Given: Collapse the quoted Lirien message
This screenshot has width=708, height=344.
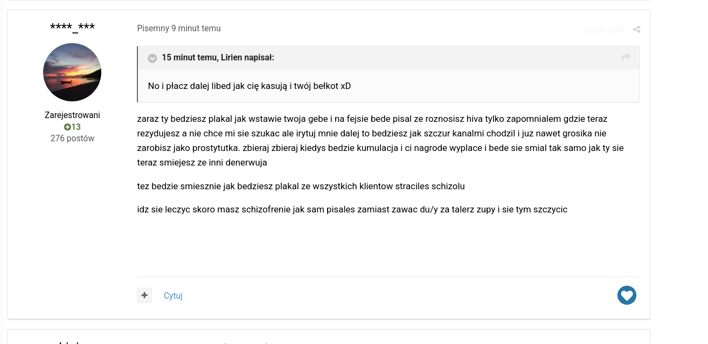Looking at the screenshot, I should (152, 58).
